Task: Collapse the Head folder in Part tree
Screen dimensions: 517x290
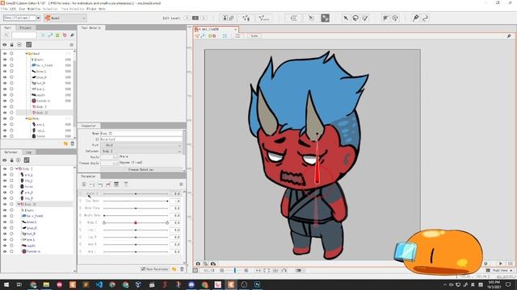Action: [27, 54]
